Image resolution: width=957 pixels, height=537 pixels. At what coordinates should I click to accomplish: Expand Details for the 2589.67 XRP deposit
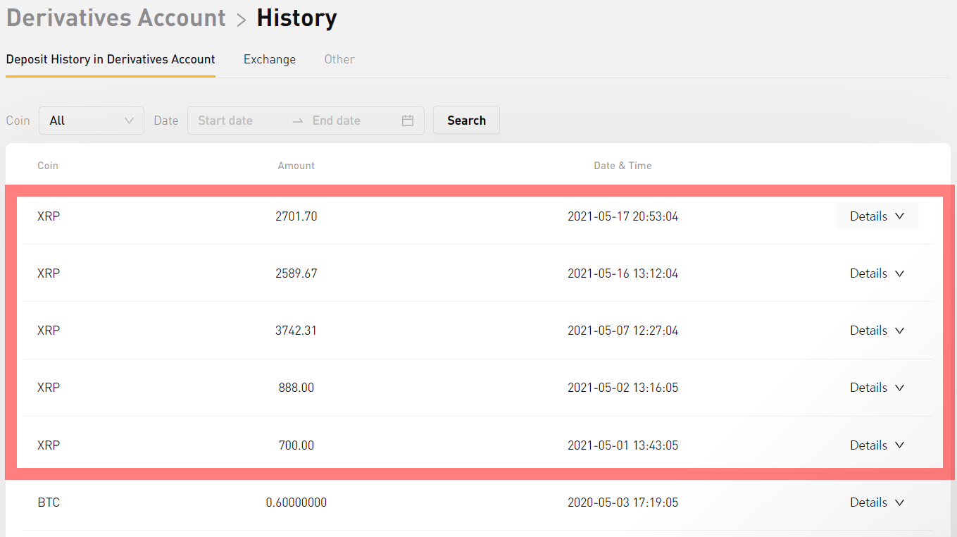(877, 273)
